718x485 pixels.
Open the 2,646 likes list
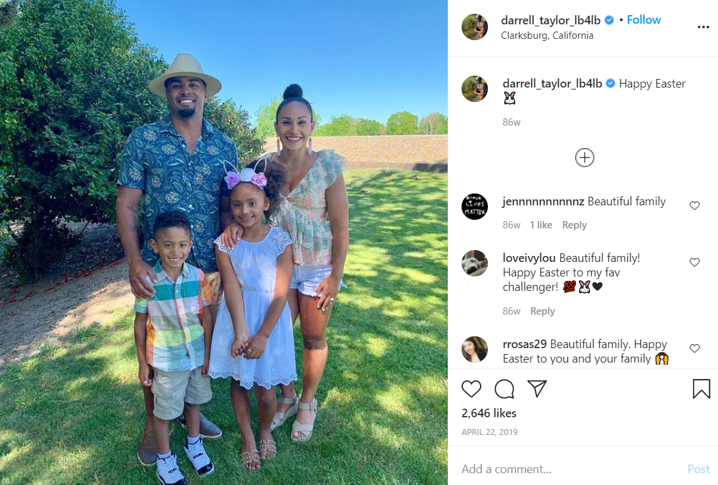coord(489,413)
